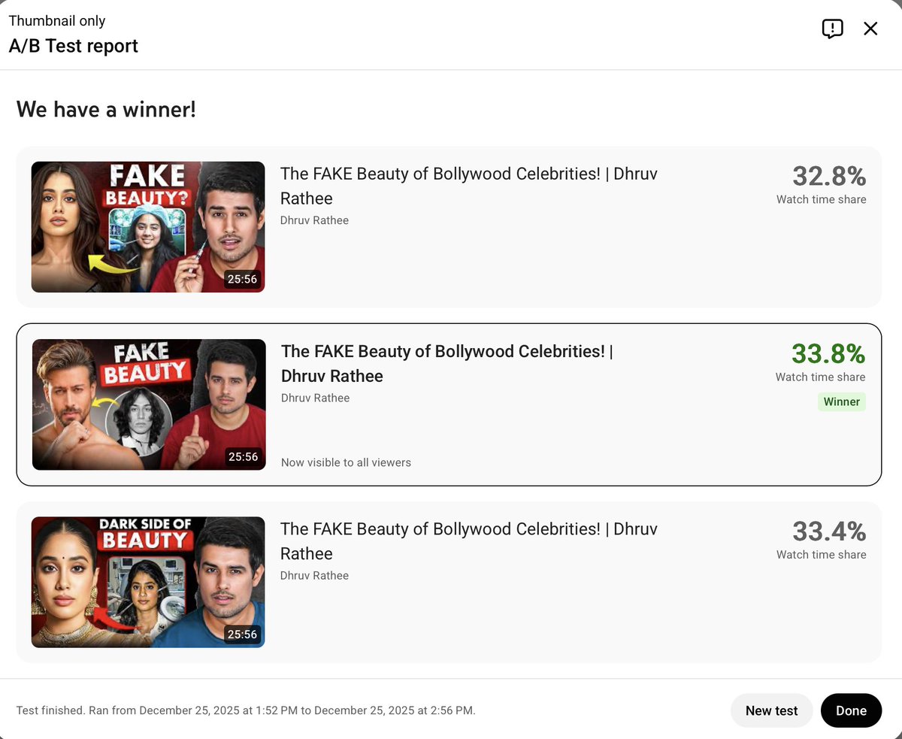Click the 'Test finished' date range text
902x739 pixels.
click(246, 710)
